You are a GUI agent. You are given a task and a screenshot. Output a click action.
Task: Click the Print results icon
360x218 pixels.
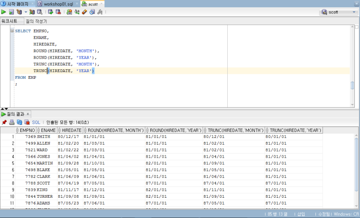pos(12,122)
